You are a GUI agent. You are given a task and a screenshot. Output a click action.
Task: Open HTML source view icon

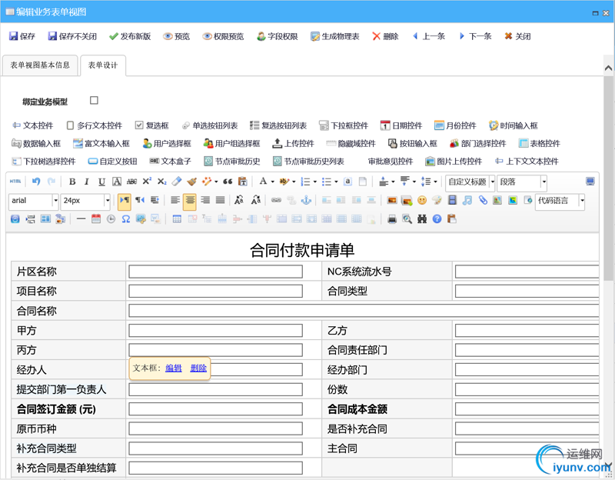pyautogui.click(x=15, y=182)
